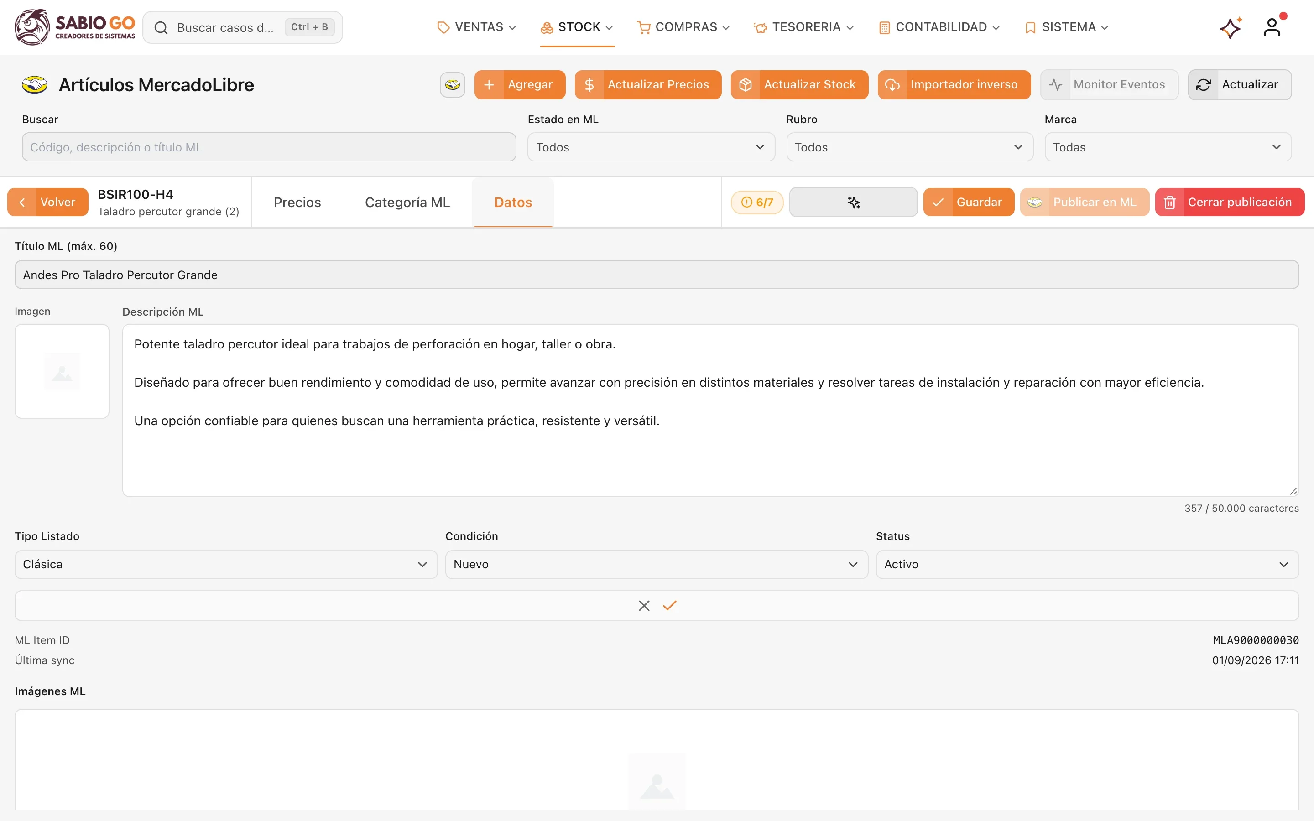Click the X cancel icon below Tipo Listado
Image resolution: width=1314 pixels, height=821 pixels.
pos(644,605)
